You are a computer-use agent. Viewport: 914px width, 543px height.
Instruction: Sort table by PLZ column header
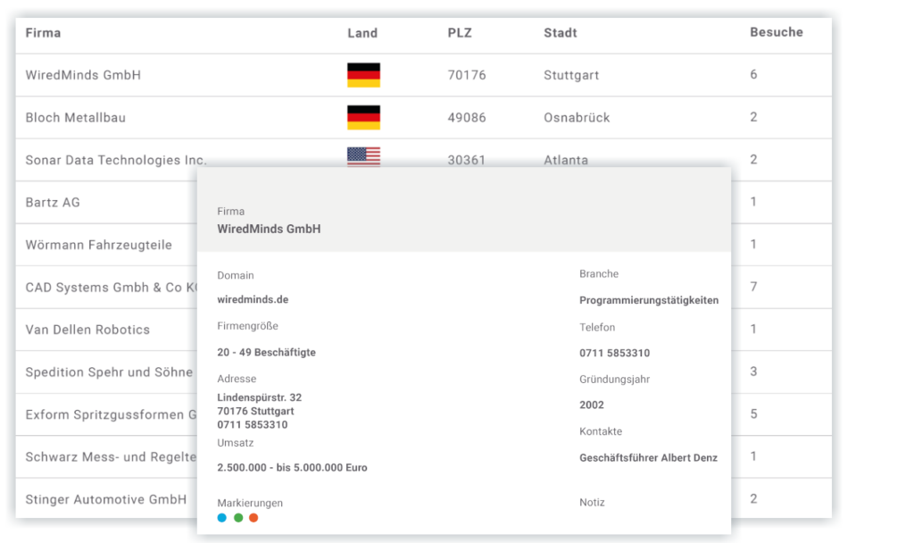(x=460, y=33)
